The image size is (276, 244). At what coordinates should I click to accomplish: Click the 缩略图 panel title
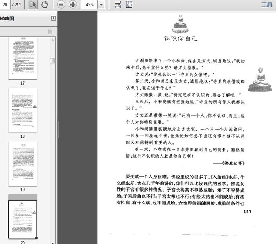pos(7,18)
